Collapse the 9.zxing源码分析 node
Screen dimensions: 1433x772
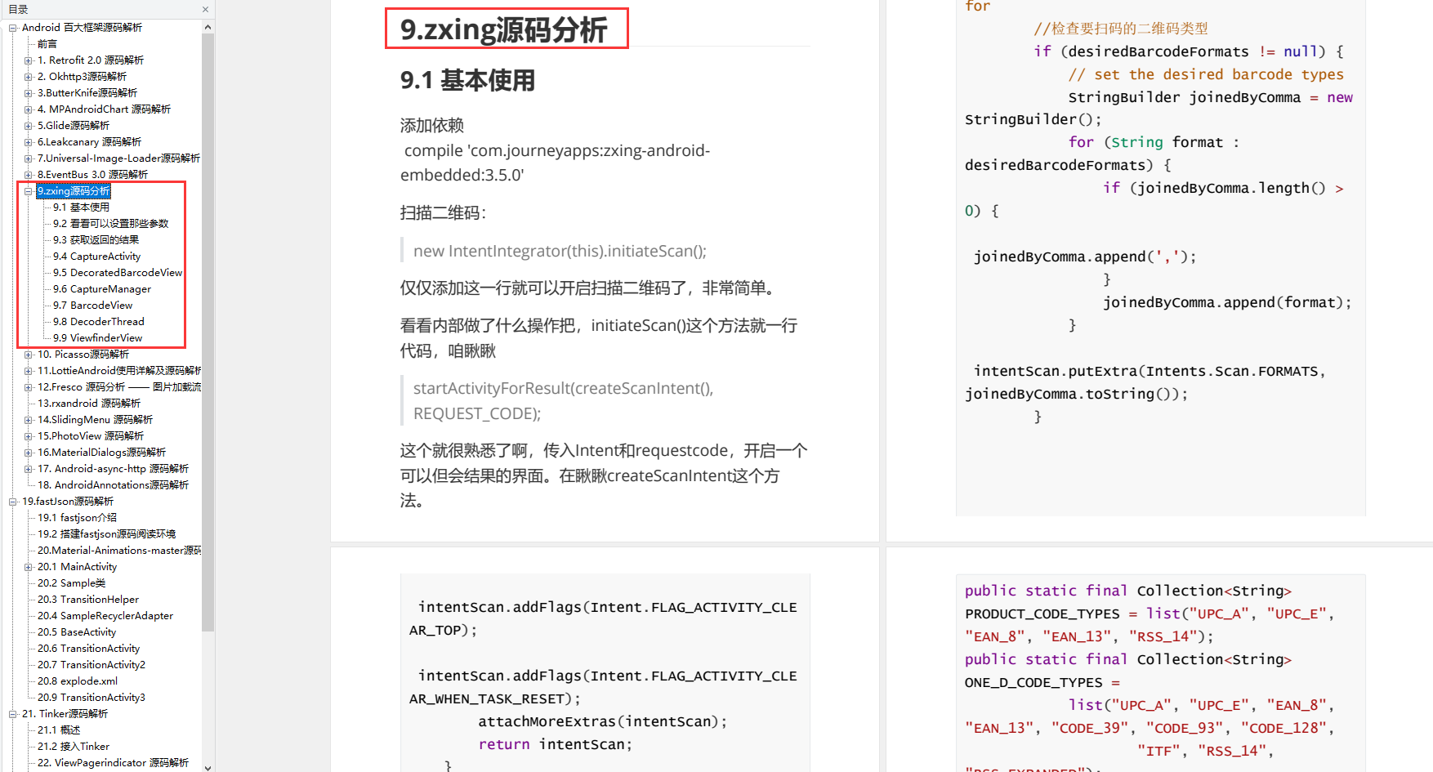click(x=29, y=191)
